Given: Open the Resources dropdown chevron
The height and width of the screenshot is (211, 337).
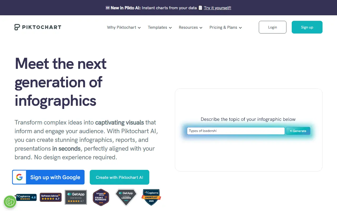Looking at the screenshot, I should coord(201,27).
